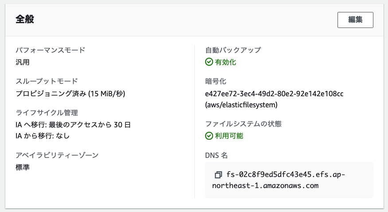The image size is (388, 212).
Task: Click the green check icon beside 利用可能
Action: [x=209, y=136]
